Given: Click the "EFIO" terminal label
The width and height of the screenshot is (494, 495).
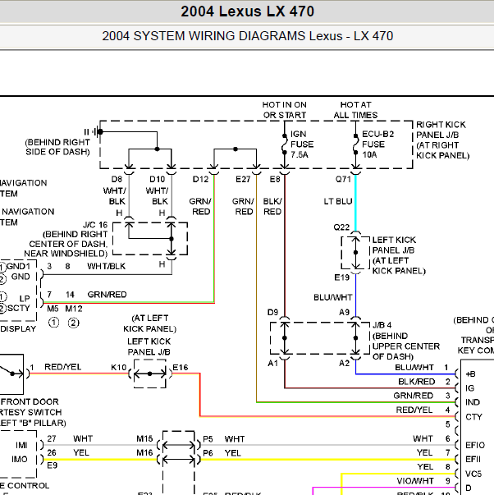Looking at the screenshot, I should (475, 445).
